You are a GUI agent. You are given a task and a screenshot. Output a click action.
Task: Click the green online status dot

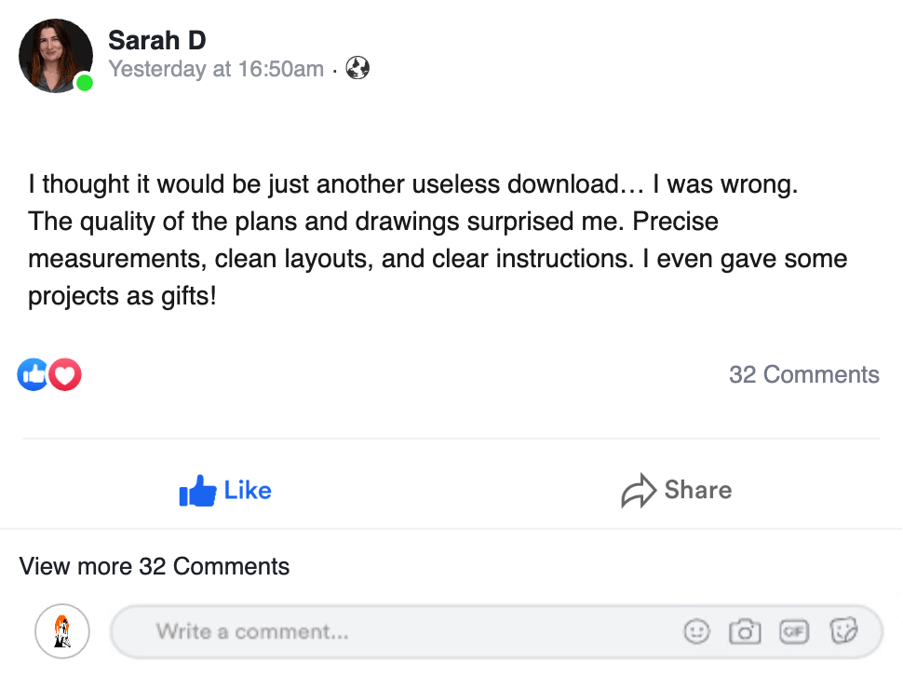click(x=85, y=84)
